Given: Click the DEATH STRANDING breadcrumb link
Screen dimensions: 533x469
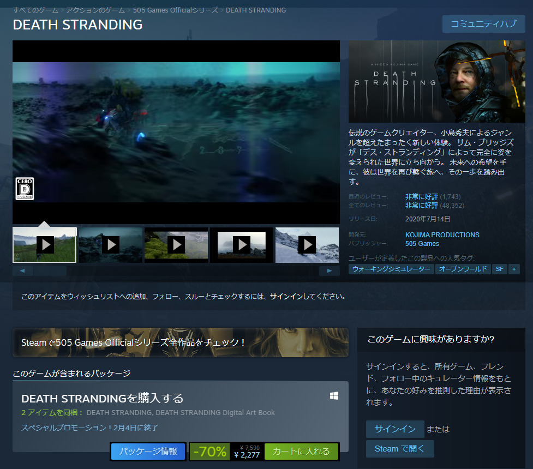Looking at the screenshot, I should point(256,10).
